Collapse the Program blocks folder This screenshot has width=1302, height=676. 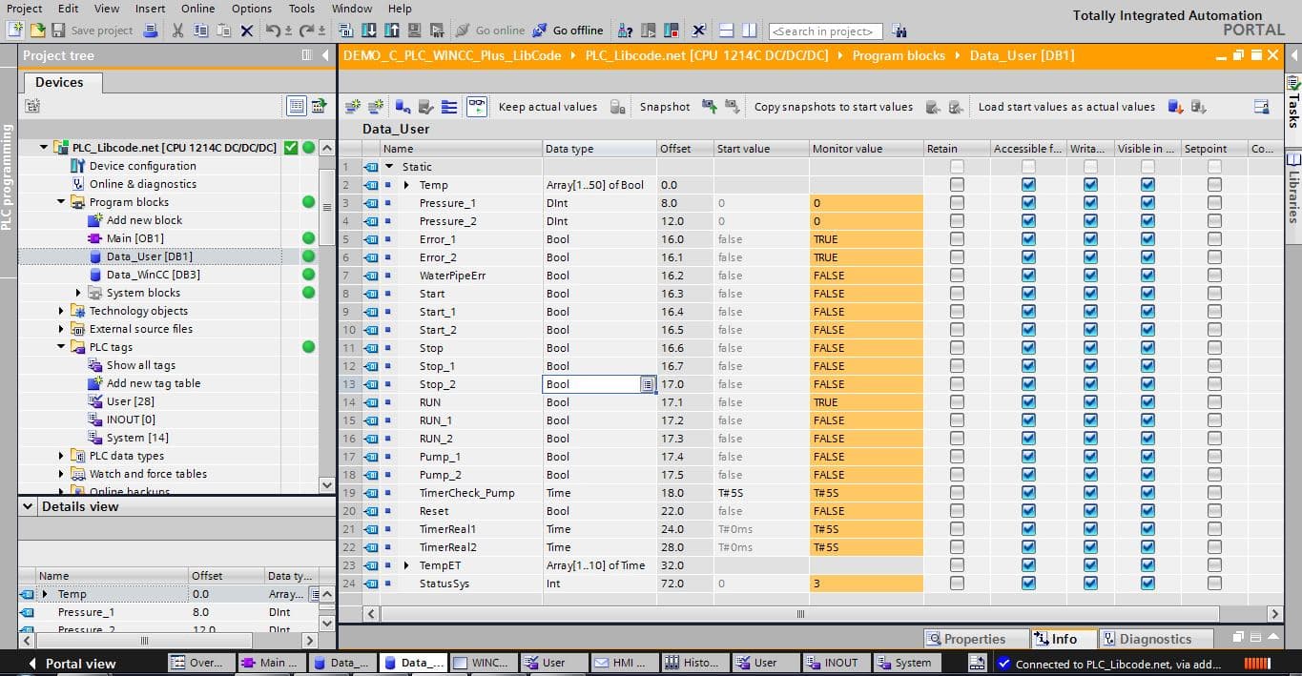(x=62, y=202)
